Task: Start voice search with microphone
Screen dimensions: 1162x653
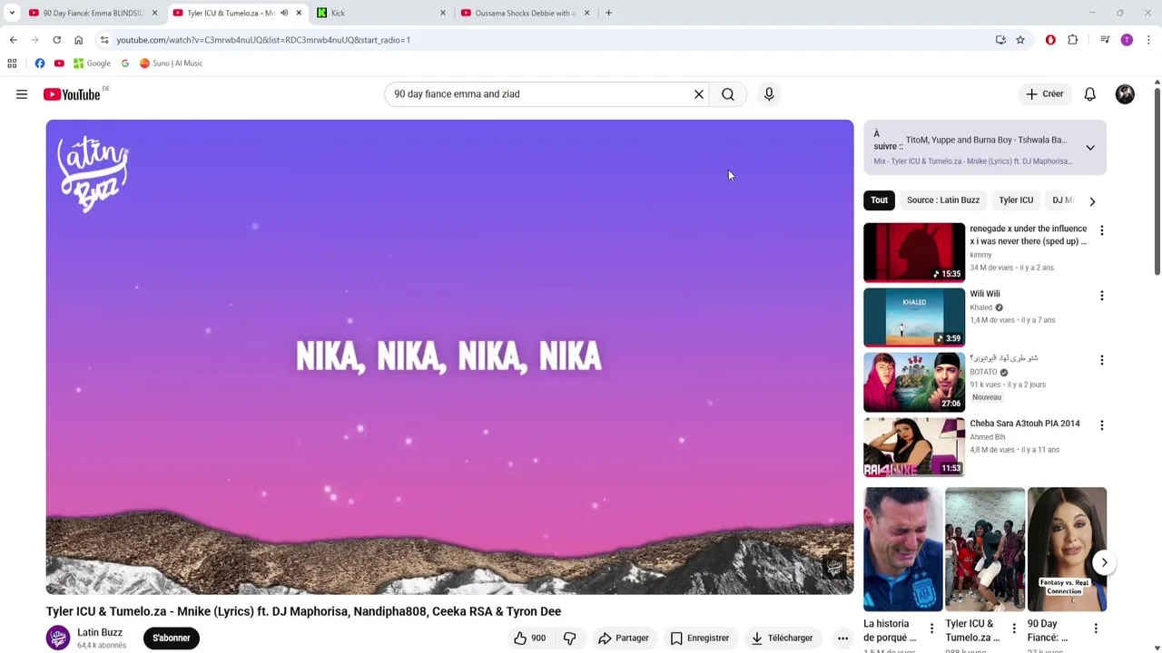Action: (x=769, y=94)
